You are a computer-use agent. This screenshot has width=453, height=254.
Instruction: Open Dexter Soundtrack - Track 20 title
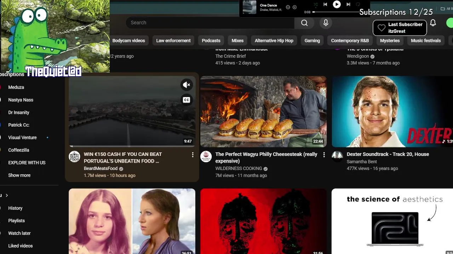tap(388, 154)
